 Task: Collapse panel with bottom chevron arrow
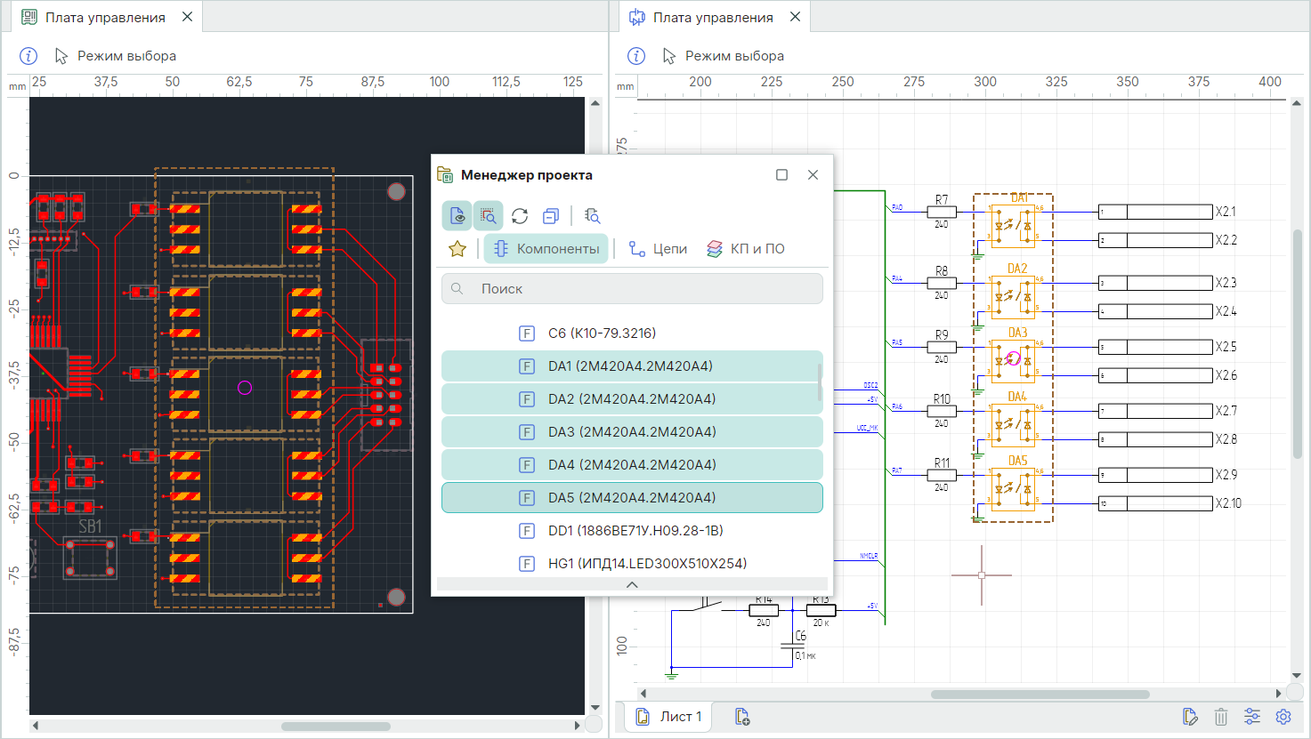click(x=632, y=585)
